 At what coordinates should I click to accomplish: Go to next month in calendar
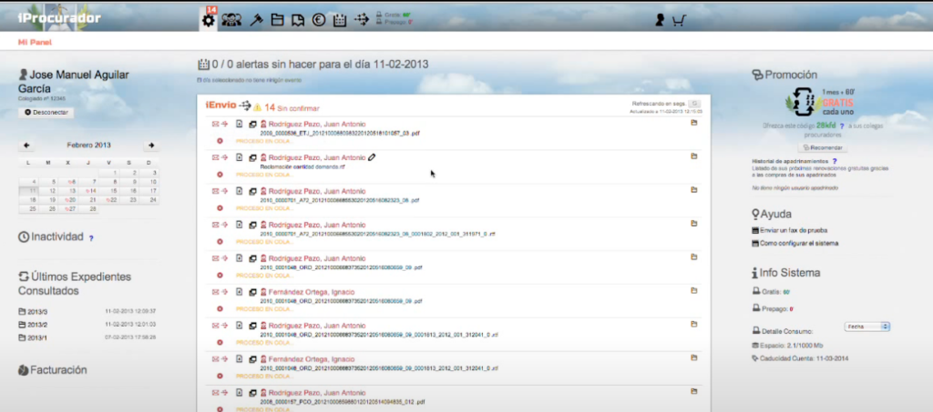point(150,146)
